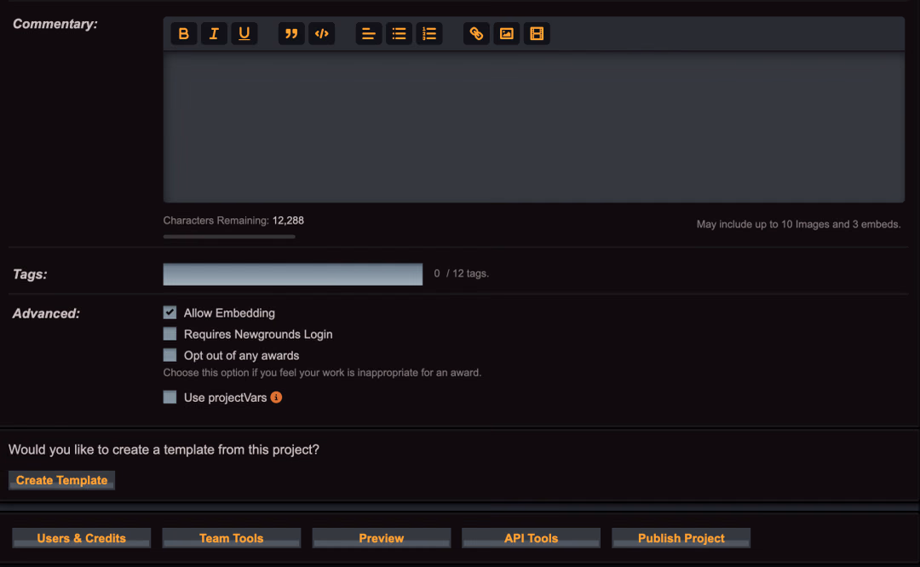Click Publish Project
The height and width of the screenshot is (567, 920).
point(681,538)
